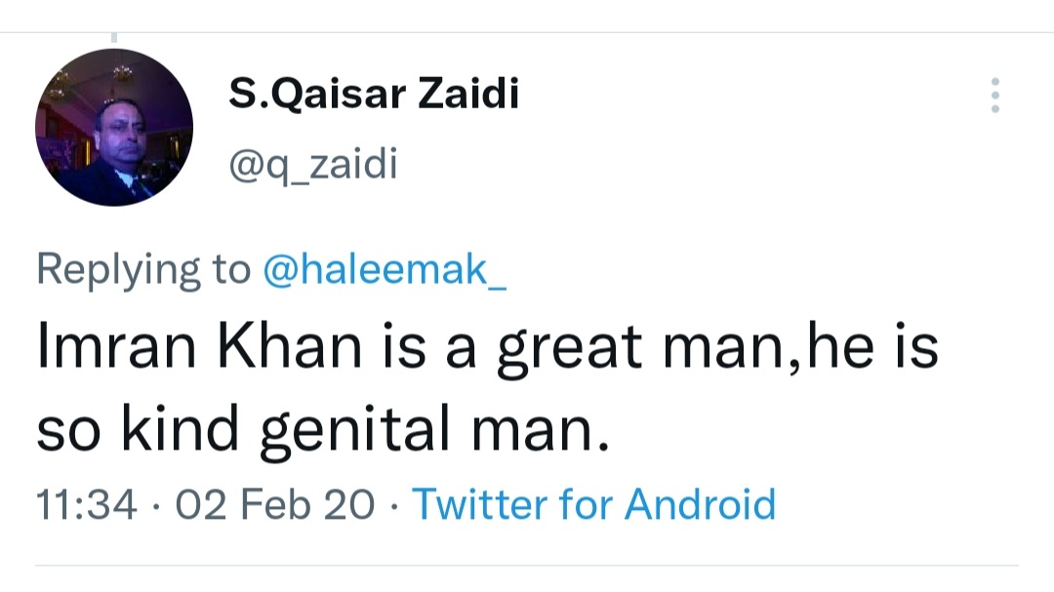Open the @q_zaidi handle

click(313, 165)
